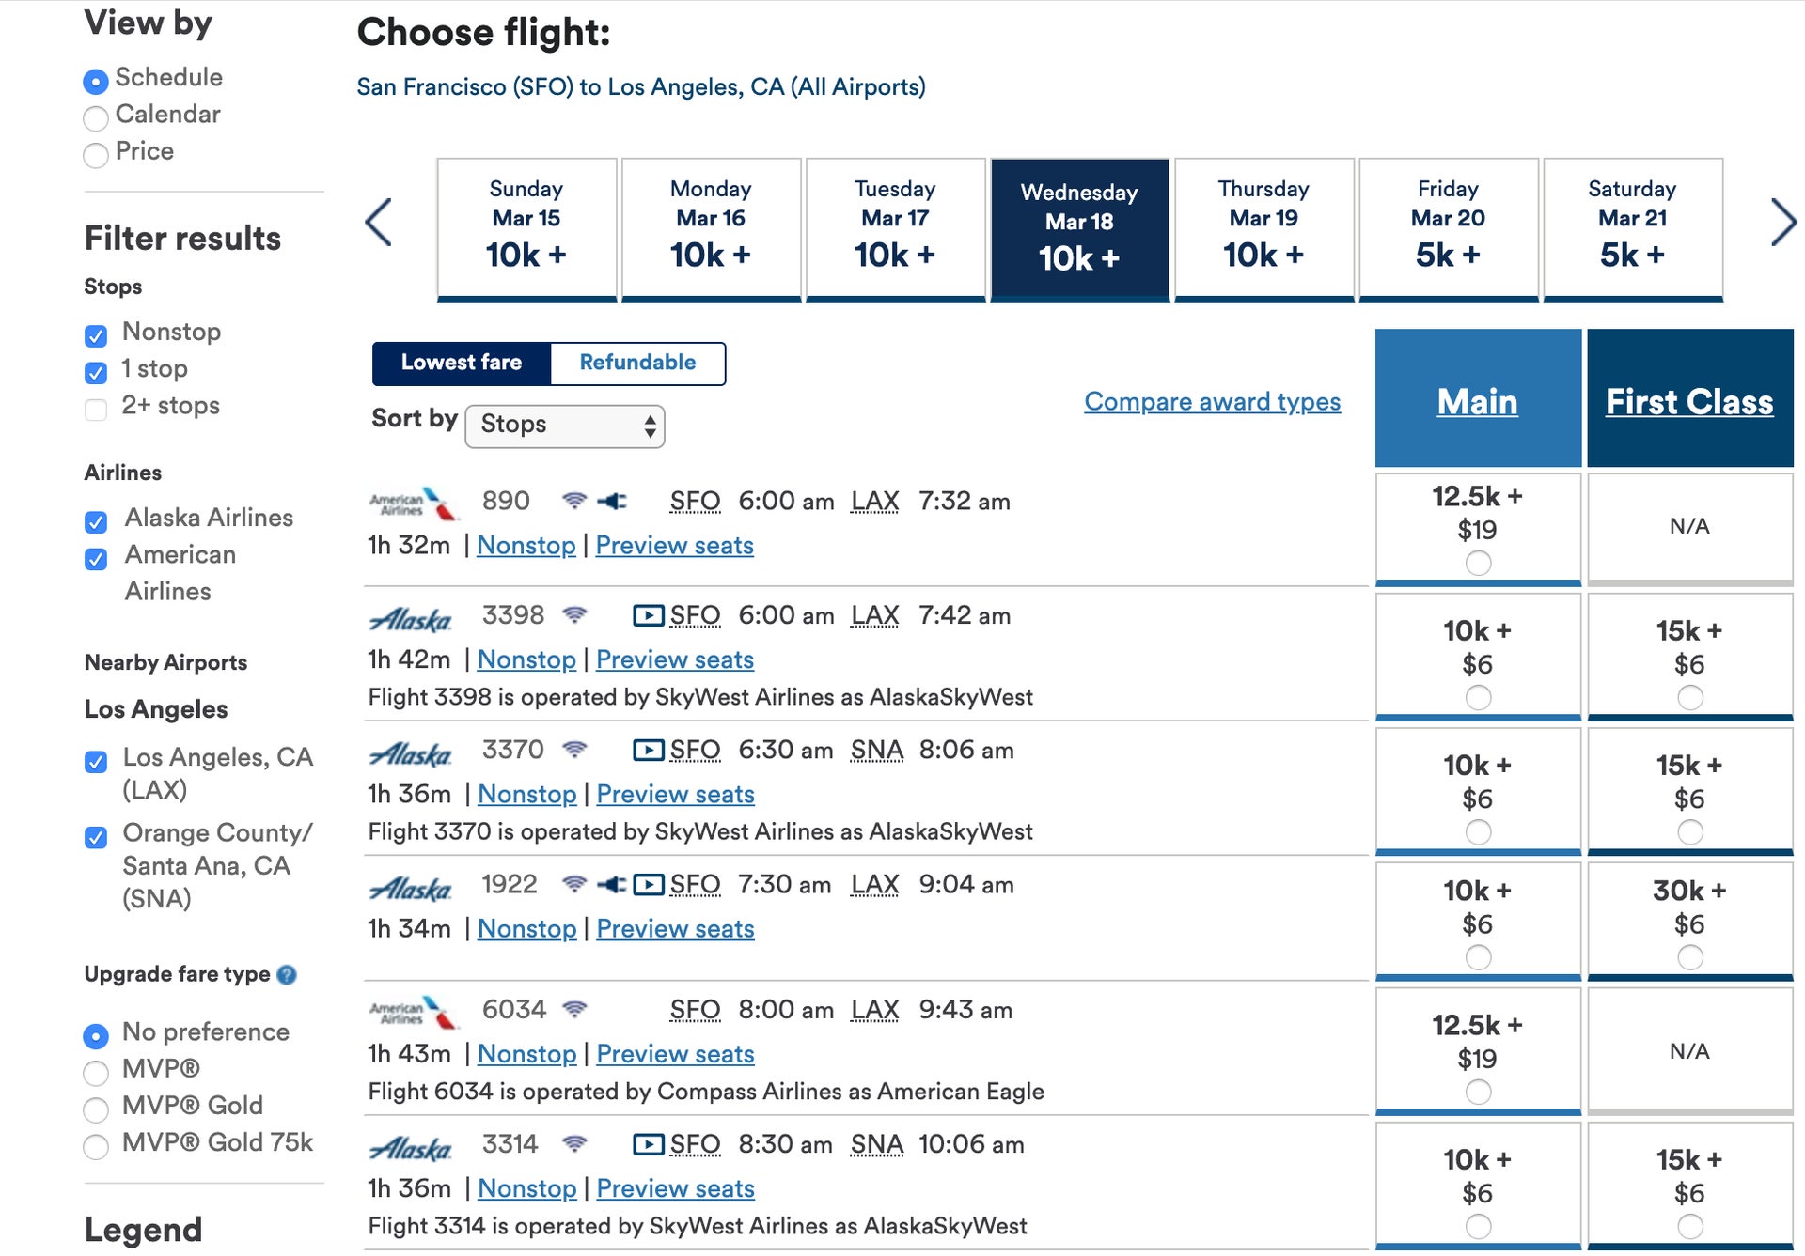Click the right arrow for later dates

click(x=1784, y=223)
